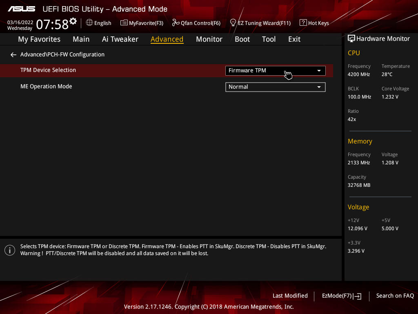This screenshot has height=314, width=418.
Task: Click the EzMode exit arrow icon
Action: point(358,296)
